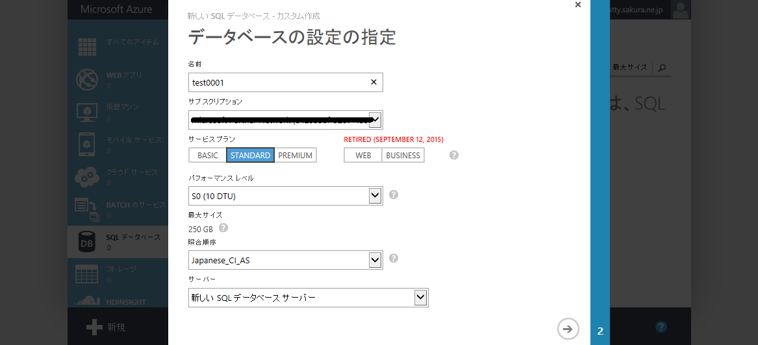Open the ストレージ storage table icon
Screen dimensions: 758x345
[x=87, y=274]
